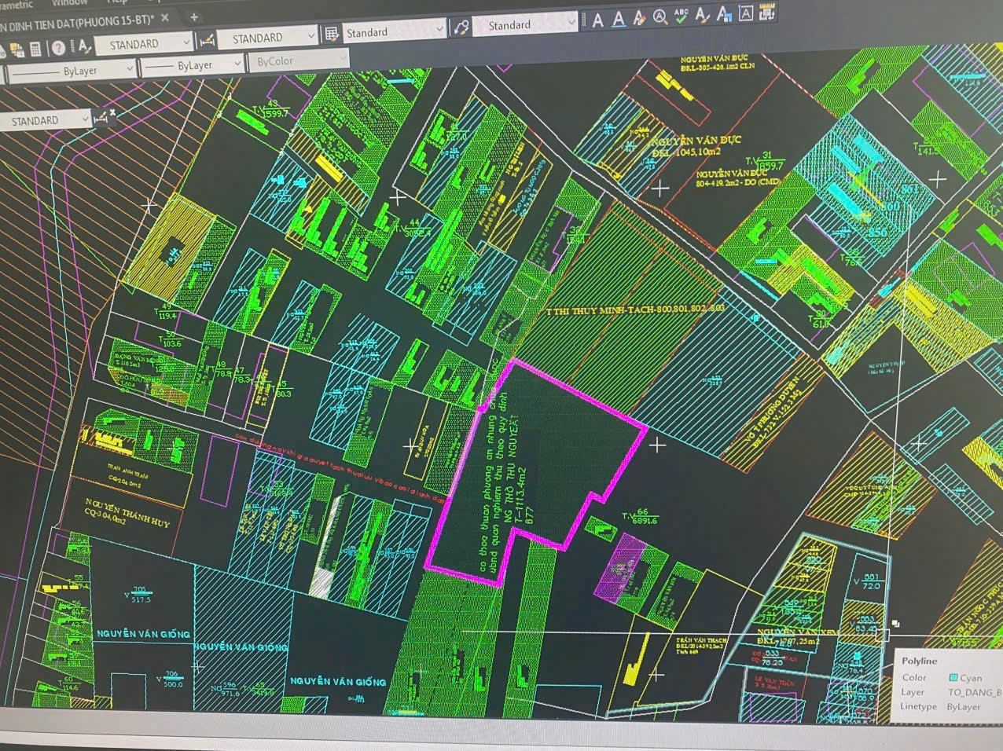The image size is (1003, 751).
Task: Open the ByColor plot style dropdown
Action: 299,60
